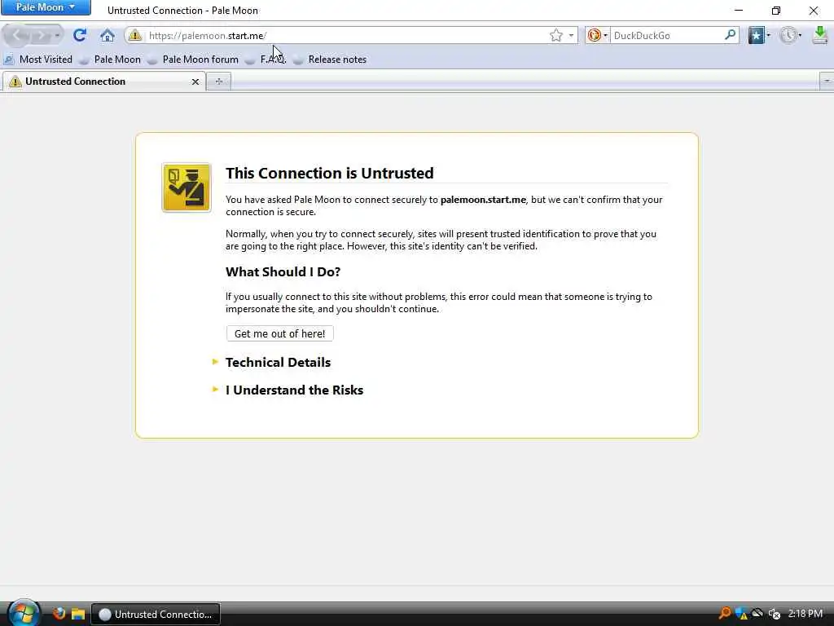This screenshot has width=834, height=626.
Task: Open the F.A.Q. bookmark
Action: [266, 60]
